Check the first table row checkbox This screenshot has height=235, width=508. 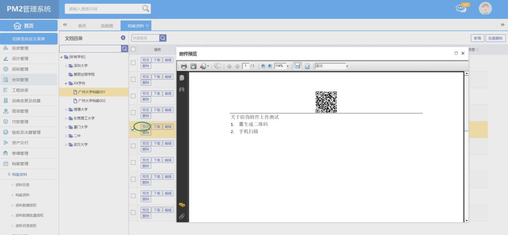tap(133, 63)
